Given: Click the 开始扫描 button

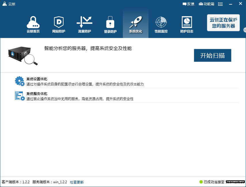Looking at the screenshot, I should [212, 55].
